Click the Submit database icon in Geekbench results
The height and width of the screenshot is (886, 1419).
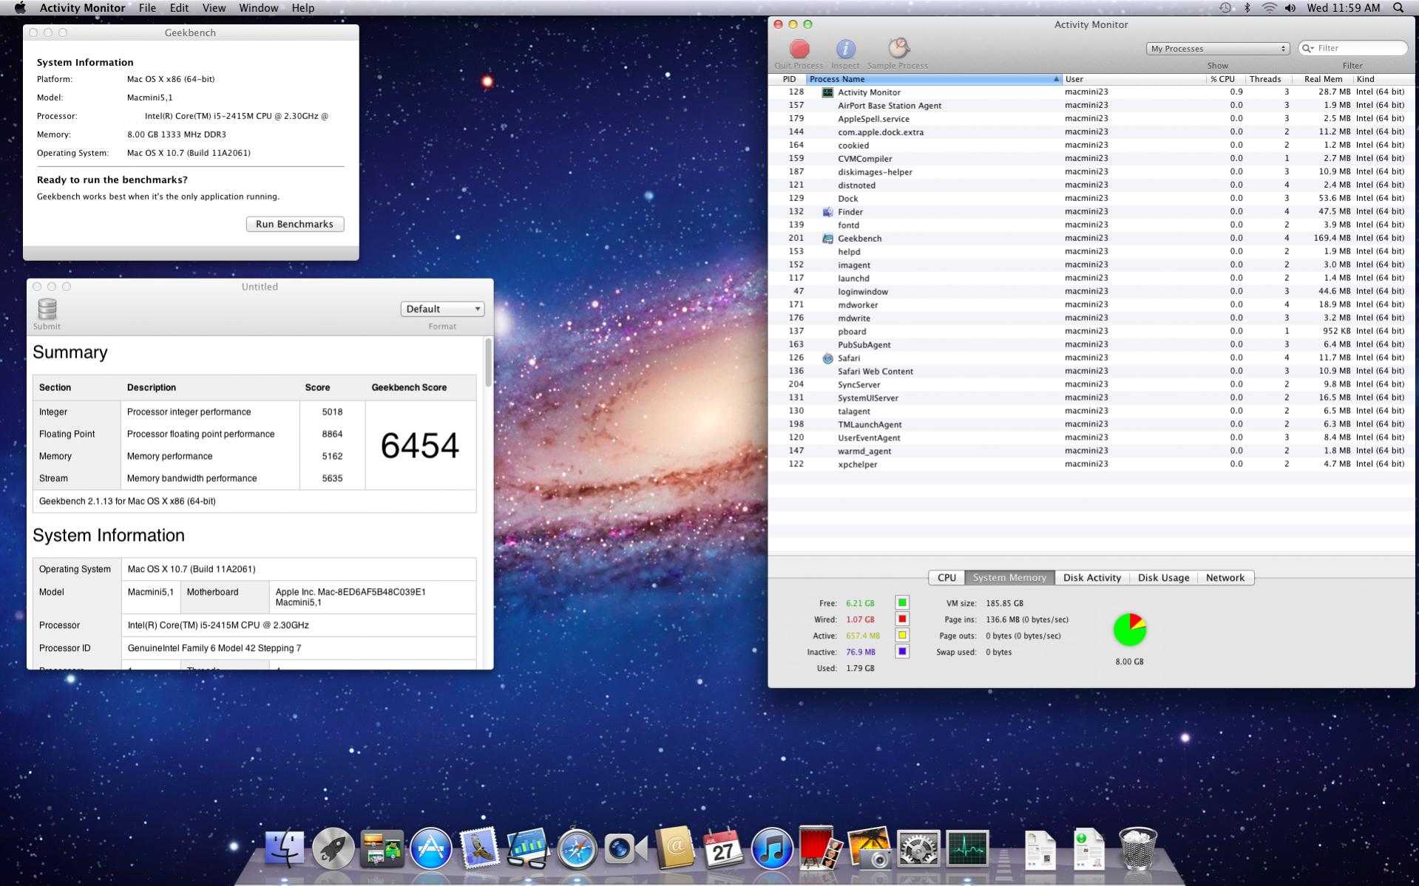coord(47,310)
